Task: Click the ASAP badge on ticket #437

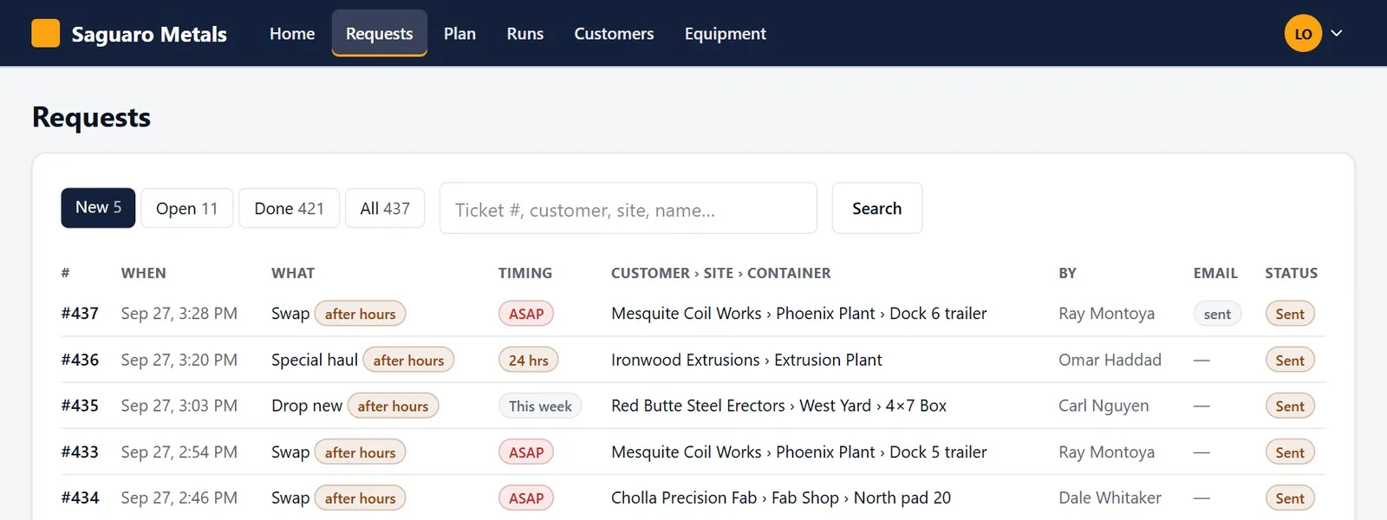Action: coord(526,314)
